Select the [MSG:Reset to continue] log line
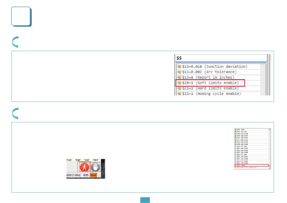The width and height of the screenshot is (287, 203). (251, 167)
